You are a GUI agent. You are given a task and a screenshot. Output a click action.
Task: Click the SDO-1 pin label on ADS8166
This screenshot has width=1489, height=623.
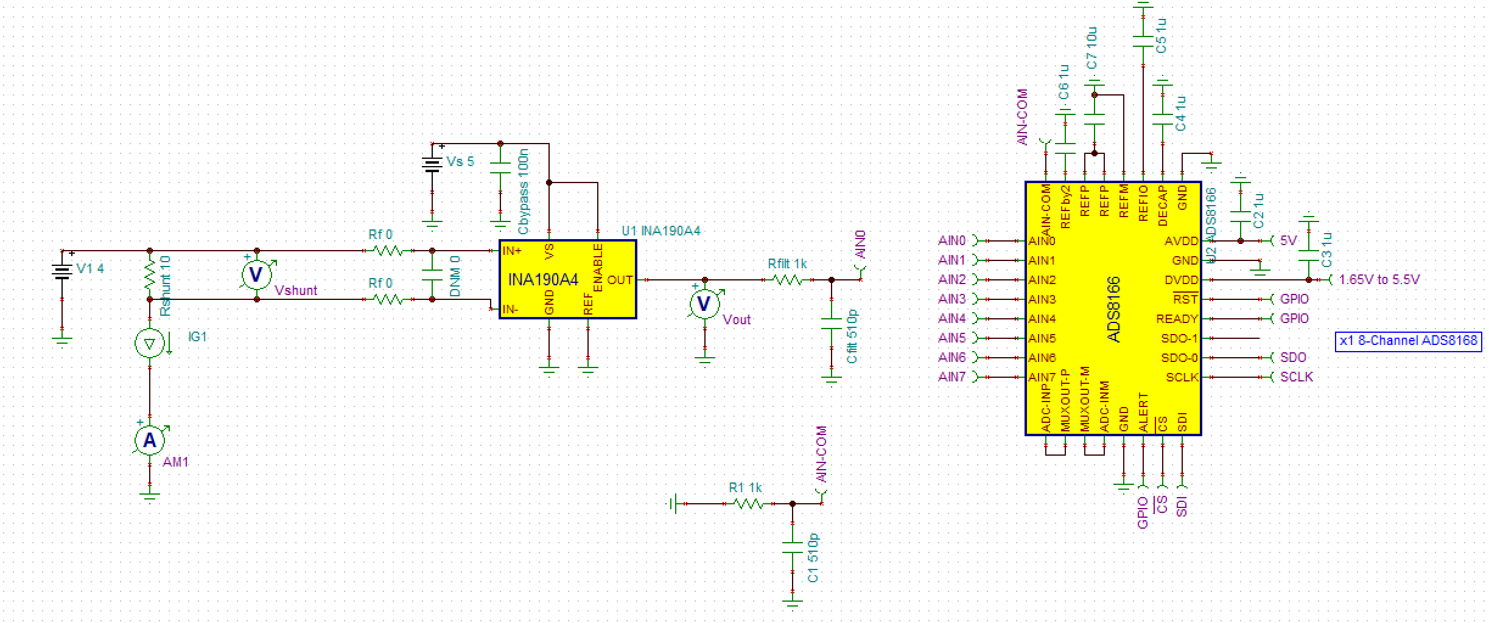click(1179, 338)
